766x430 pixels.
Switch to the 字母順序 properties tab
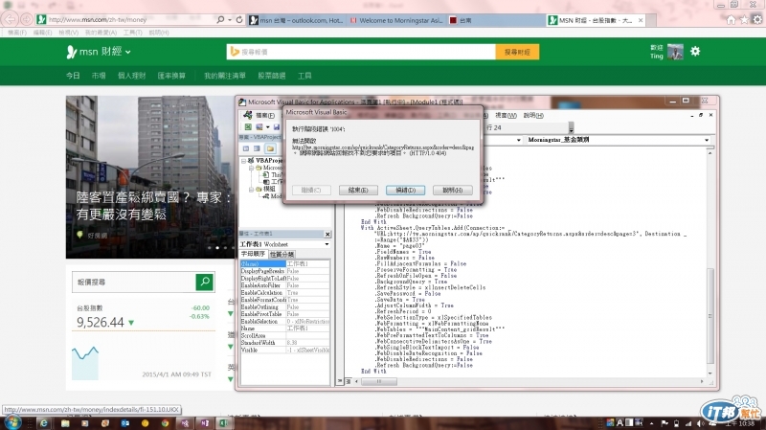pos(253,254)
